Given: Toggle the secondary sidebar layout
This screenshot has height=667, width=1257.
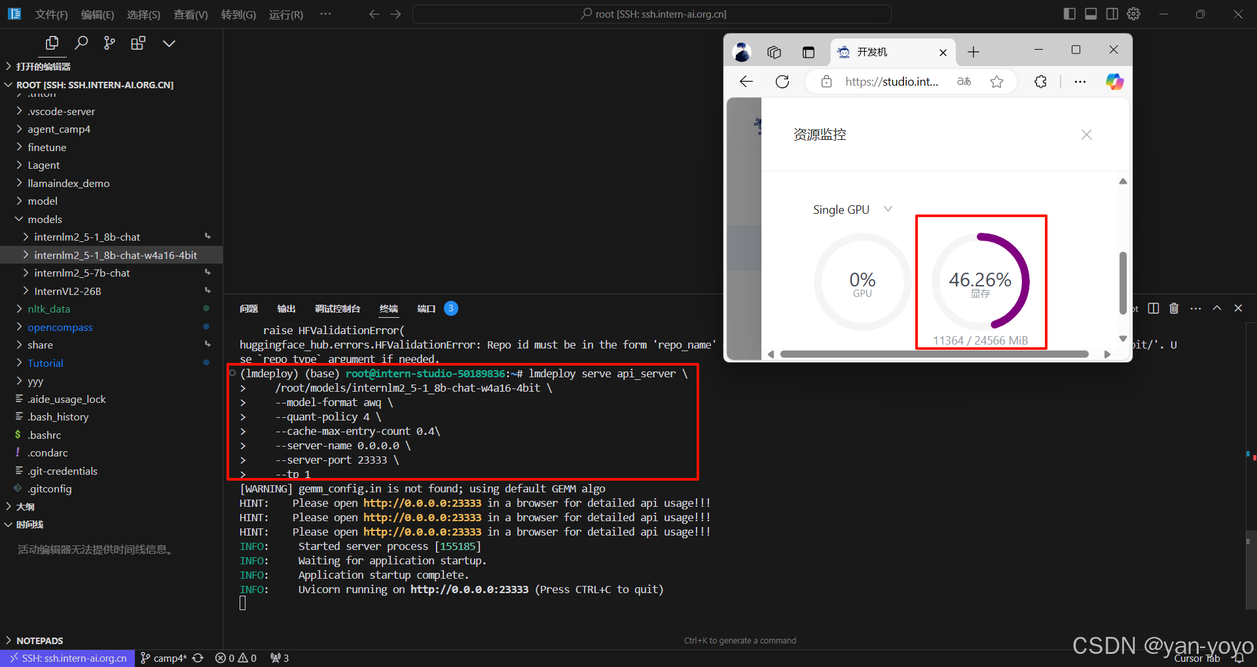Looking at the screenshot, I should (x=1112, y=14).
